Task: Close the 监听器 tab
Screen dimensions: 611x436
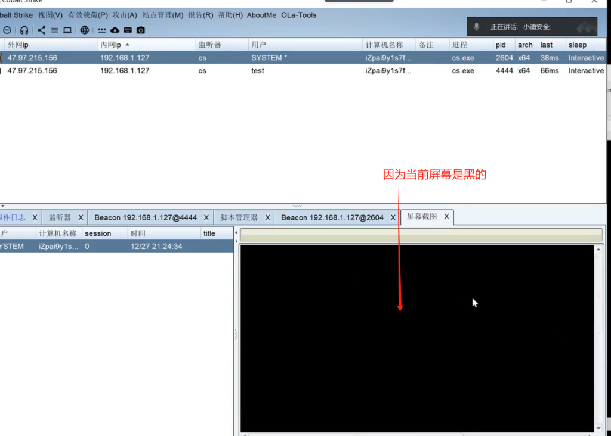Action: coord(81,217)
